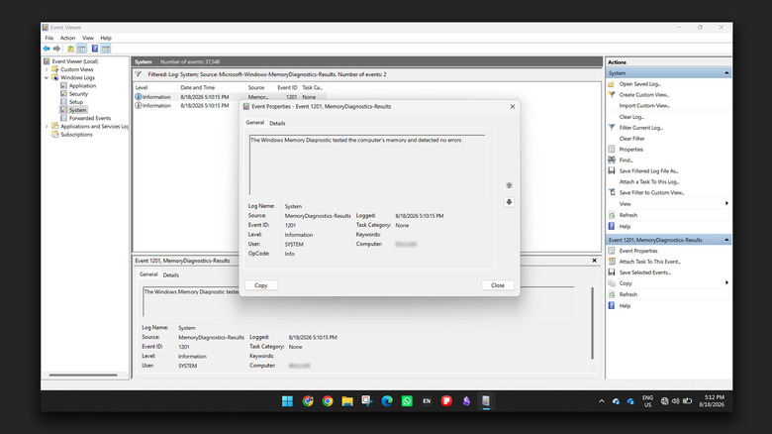This screenshot has height=434, width=772.
Task: Open the Copy submenu arrow in the Actions pane
Action: [x=726, y=283]
